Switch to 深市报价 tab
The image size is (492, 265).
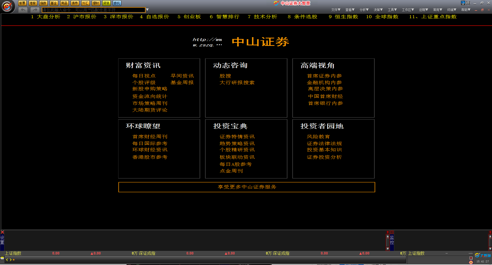coord(118,17)
